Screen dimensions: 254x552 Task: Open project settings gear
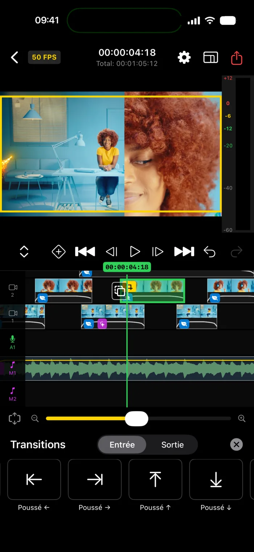184,57
